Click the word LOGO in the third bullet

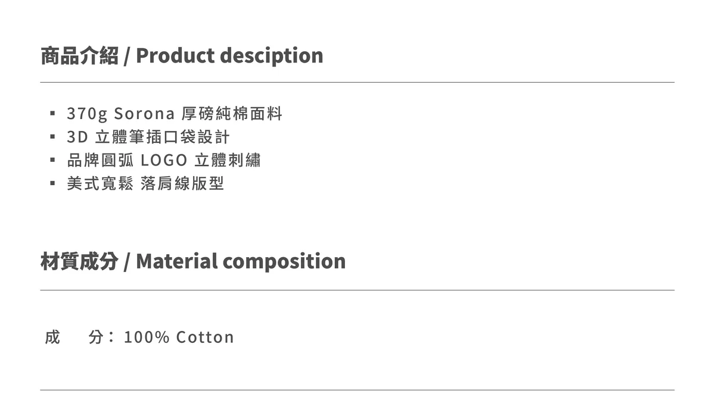pyautogui.click(x=164, y=160)
